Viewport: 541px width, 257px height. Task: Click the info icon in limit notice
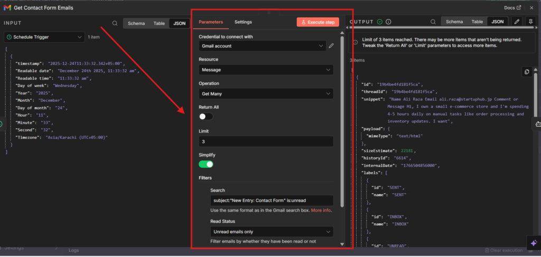pos(356,42)
